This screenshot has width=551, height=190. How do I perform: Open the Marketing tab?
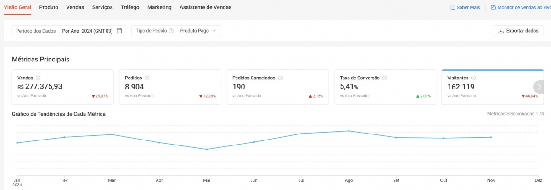[159, 7]
